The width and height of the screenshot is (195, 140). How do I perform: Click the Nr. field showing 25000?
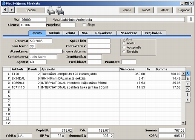tap(33, 20)
